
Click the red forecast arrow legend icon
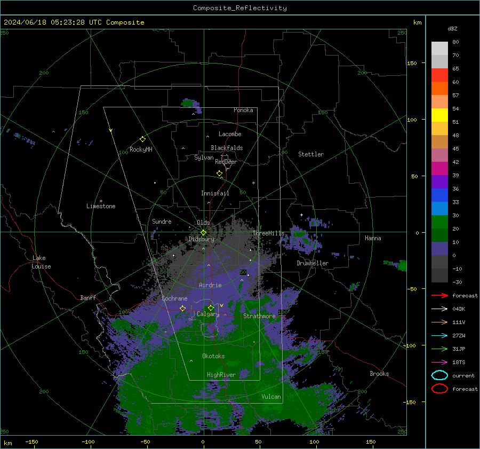[x=439, y=295]
